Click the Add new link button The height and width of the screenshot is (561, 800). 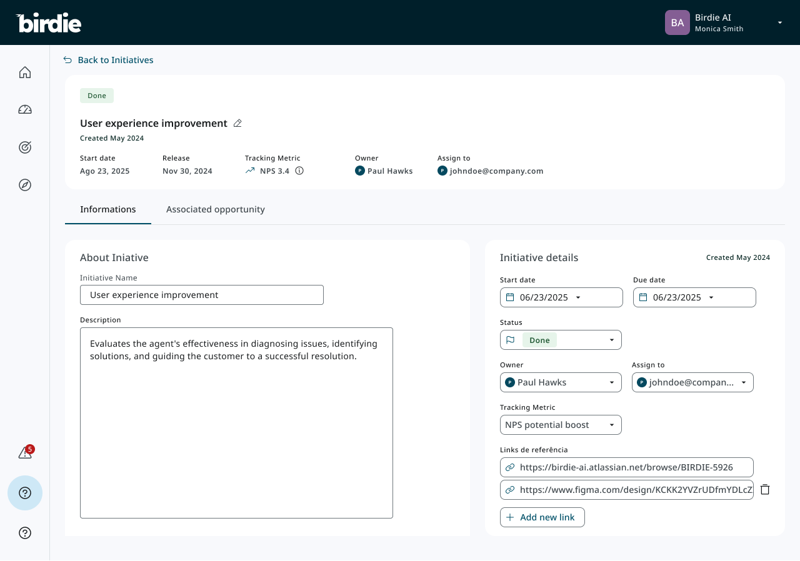pyautogui.click(x=542, y=517)
